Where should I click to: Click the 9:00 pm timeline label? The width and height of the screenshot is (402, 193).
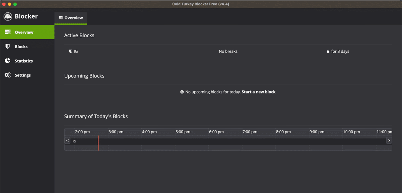[317, 132]
